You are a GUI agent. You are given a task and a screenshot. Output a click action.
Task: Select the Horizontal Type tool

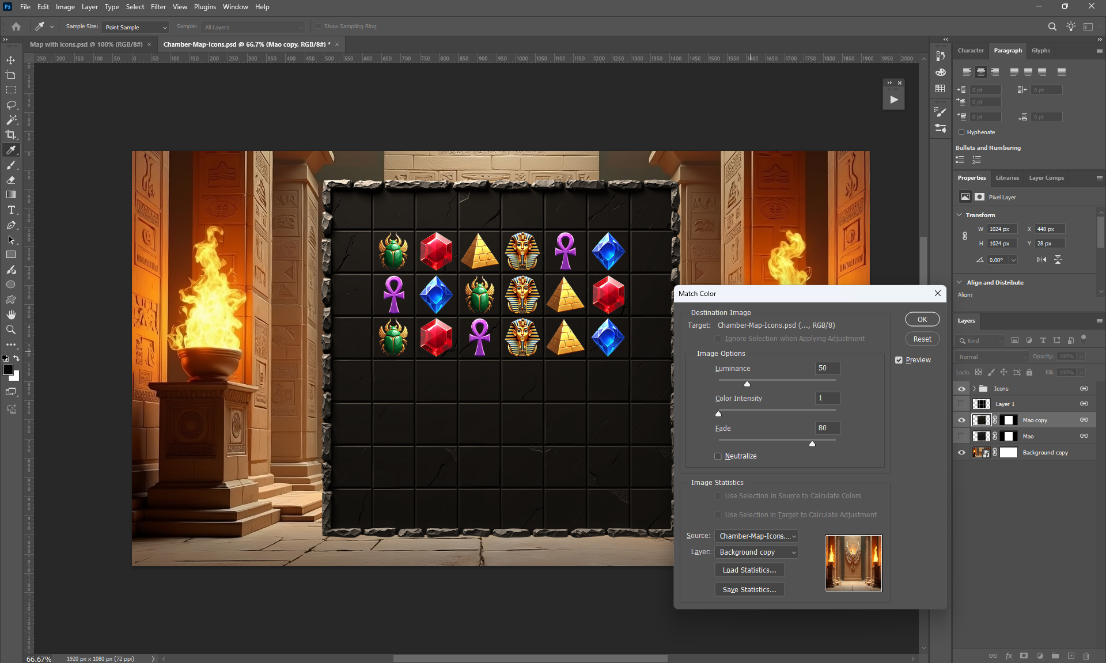(11, 210)
